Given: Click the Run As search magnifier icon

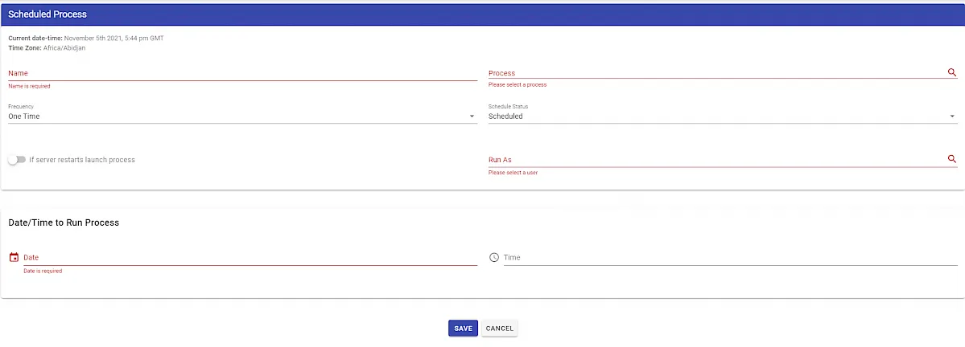Looking at the screenshot, I should (952, 159).
